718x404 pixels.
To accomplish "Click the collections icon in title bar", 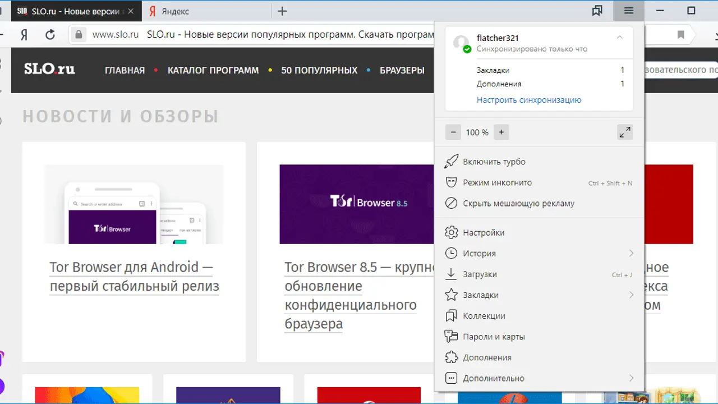I will coord(597,11).
